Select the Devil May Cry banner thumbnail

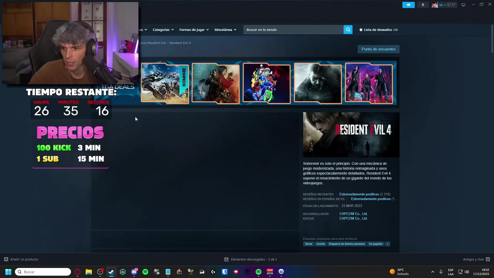[x=369, y=83]
